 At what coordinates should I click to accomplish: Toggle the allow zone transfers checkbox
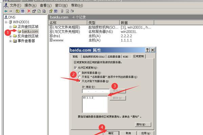[75, 67]
